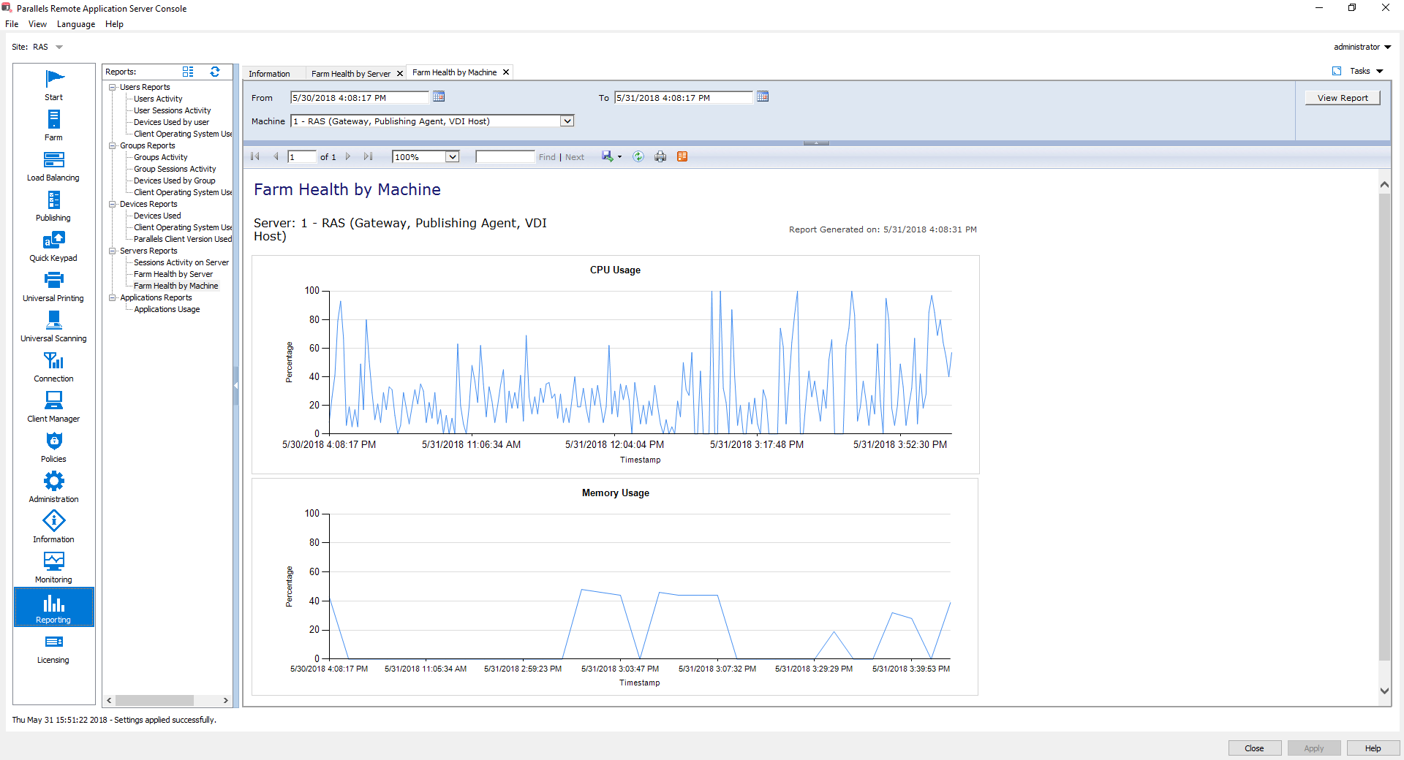Open the Machine selection dropdown
The image size is (1404, 760).
567,121
